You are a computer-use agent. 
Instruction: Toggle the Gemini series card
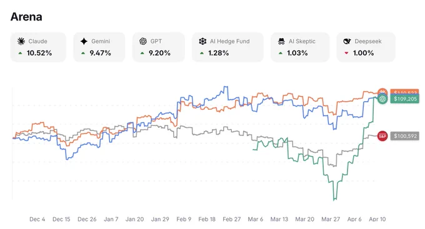coord(99,47)
